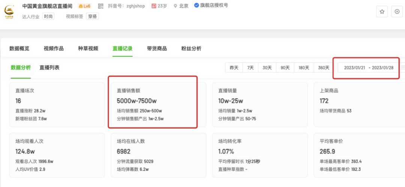This screenshot has height=187, width=405.
Task: Open the 粉丝分析 tab
Action: 191,48
